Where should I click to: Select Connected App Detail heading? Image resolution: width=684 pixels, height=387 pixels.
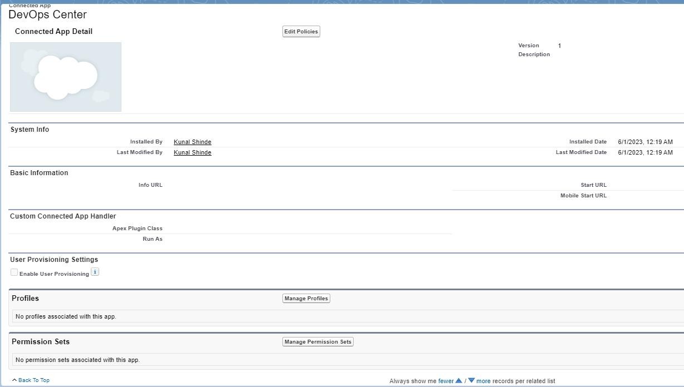coord(53,32)
